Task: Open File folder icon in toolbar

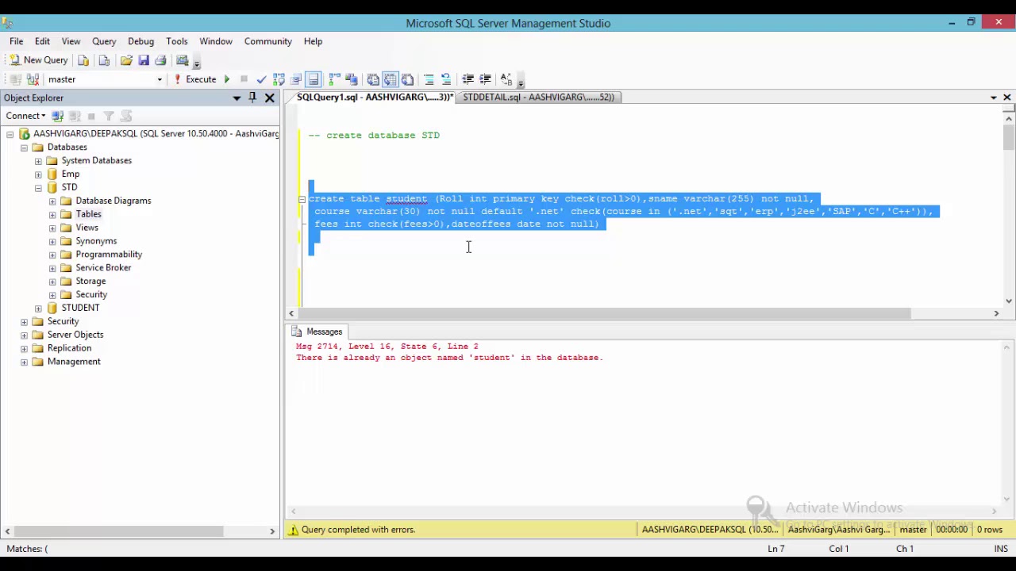Action: pyautogui.click(x=126, y=60)
